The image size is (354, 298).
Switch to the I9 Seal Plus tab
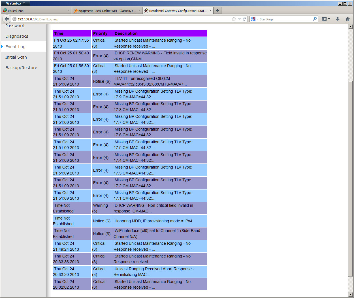[x=36, y=10]
